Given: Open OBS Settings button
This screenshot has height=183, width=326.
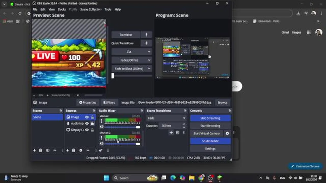Looking at the screenshot, I should point(210,149).
